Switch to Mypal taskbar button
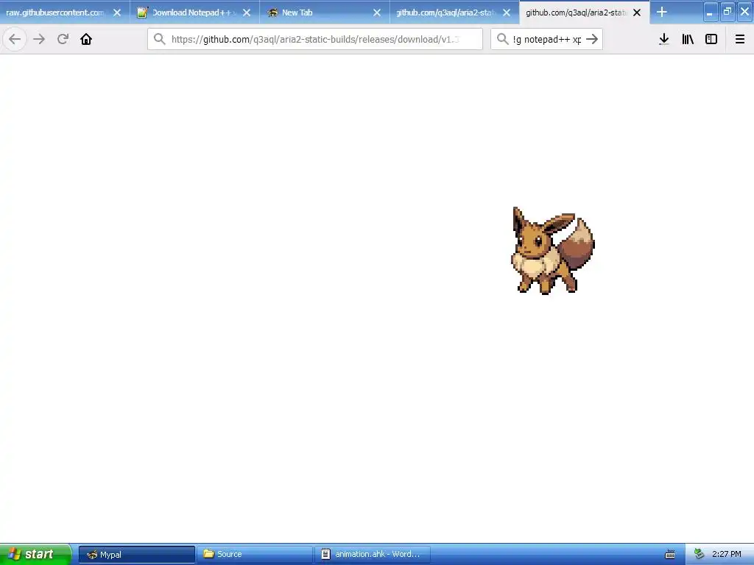Viewport: 754px width, 565px height. (x=136, y=555)
